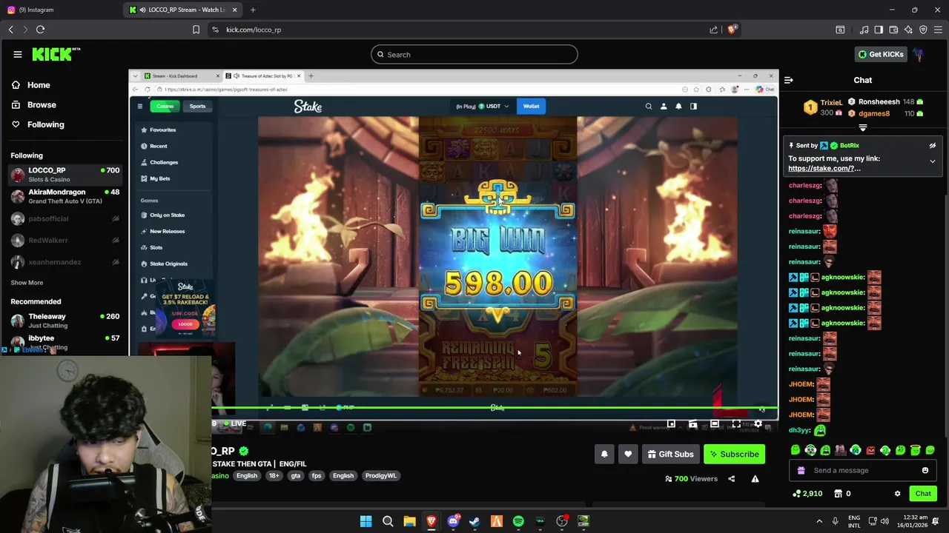
Task: Expand the pinned message chevron
Action: coord(933,161)
